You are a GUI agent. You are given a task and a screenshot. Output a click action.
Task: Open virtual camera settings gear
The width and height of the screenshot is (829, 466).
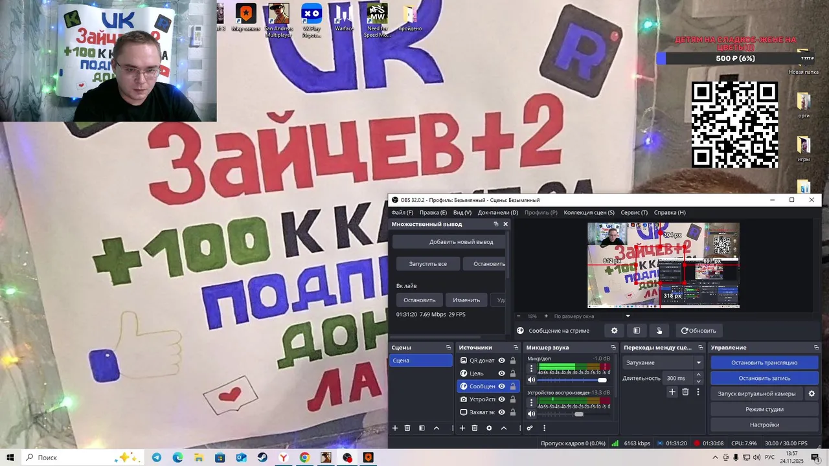point(812,394)
